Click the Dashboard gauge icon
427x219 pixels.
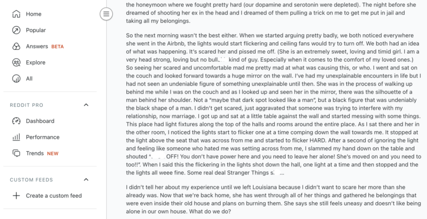click(16, 121)
